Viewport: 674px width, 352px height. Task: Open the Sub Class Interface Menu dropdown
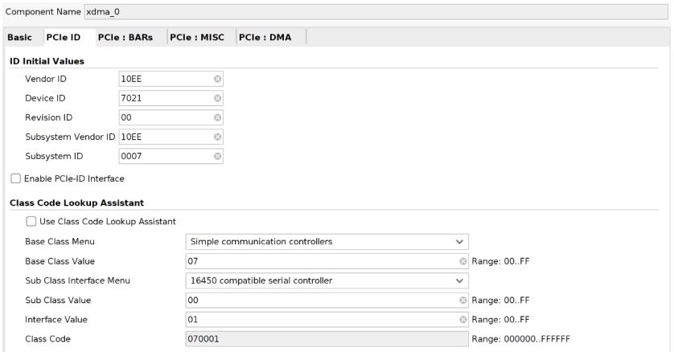pyautogui.click(x=327, y=280)
